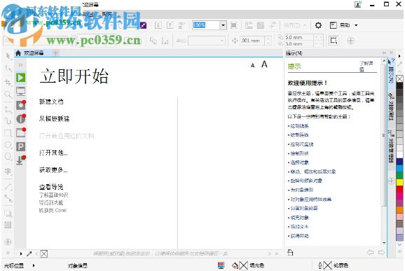
Task: Select the Drop Shadow tool in toolbox
Action: pos(8,214)
